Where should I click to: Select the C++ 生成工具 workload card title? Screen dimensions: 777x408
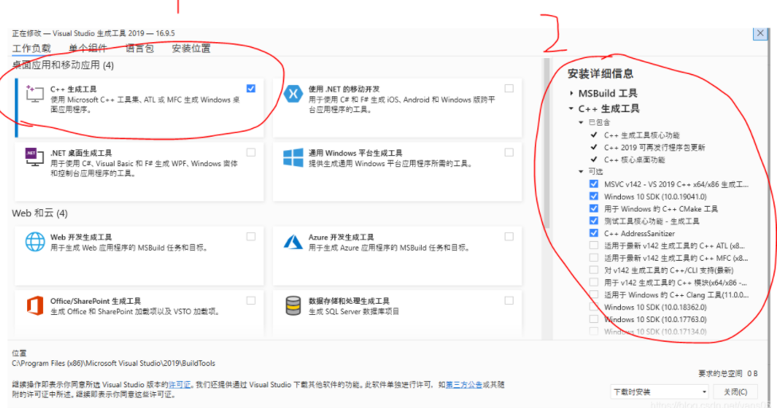coord(73,89)
